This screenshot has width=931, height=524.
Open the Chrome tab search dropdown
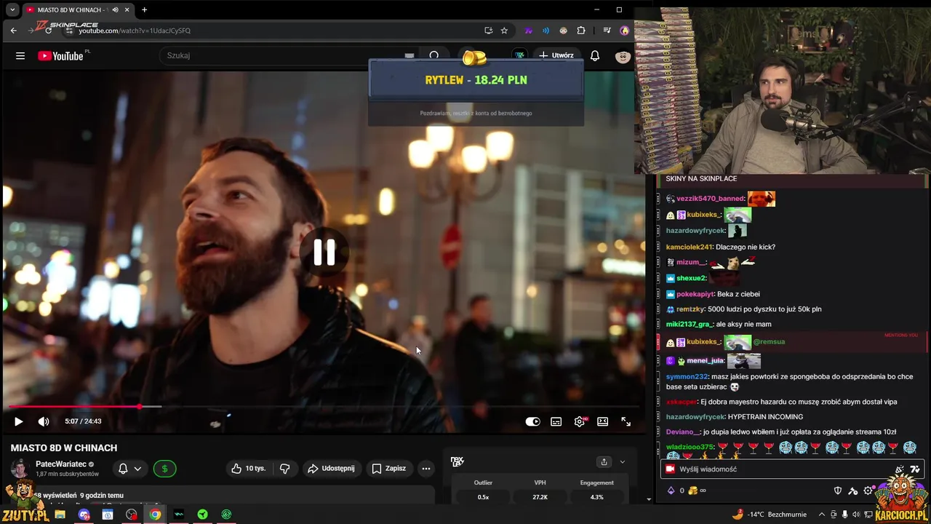pos(12,10)
